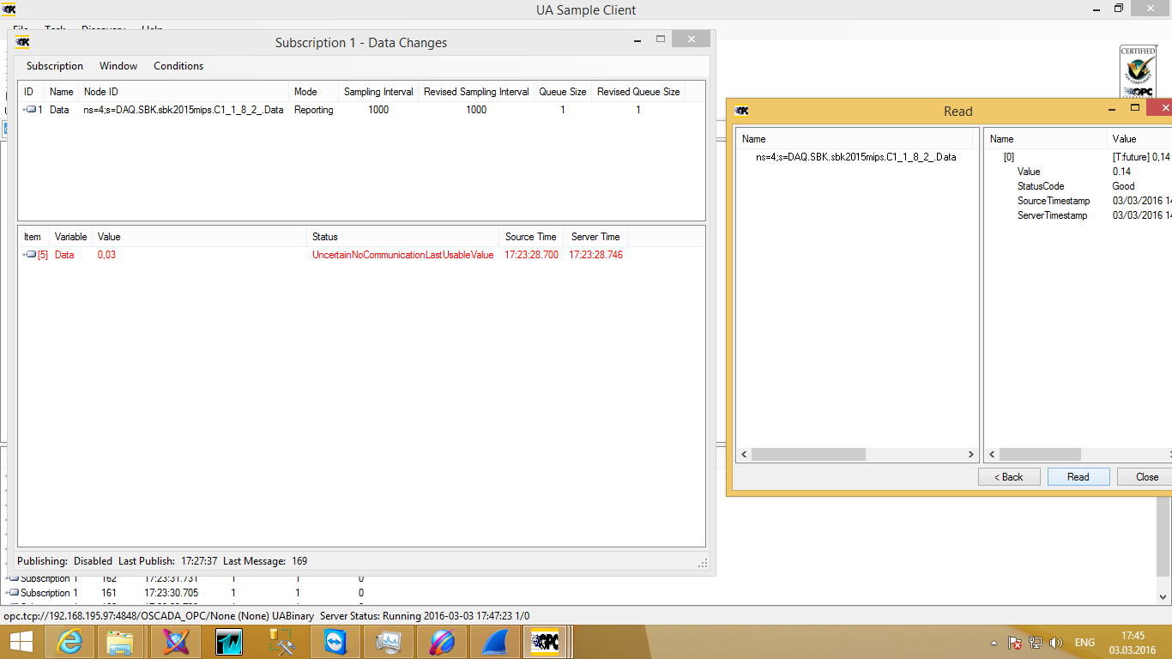Screen dimensions: 1172x659
Task: Open Wireshark shark fin taskbar icon
Action: [497, 642]
